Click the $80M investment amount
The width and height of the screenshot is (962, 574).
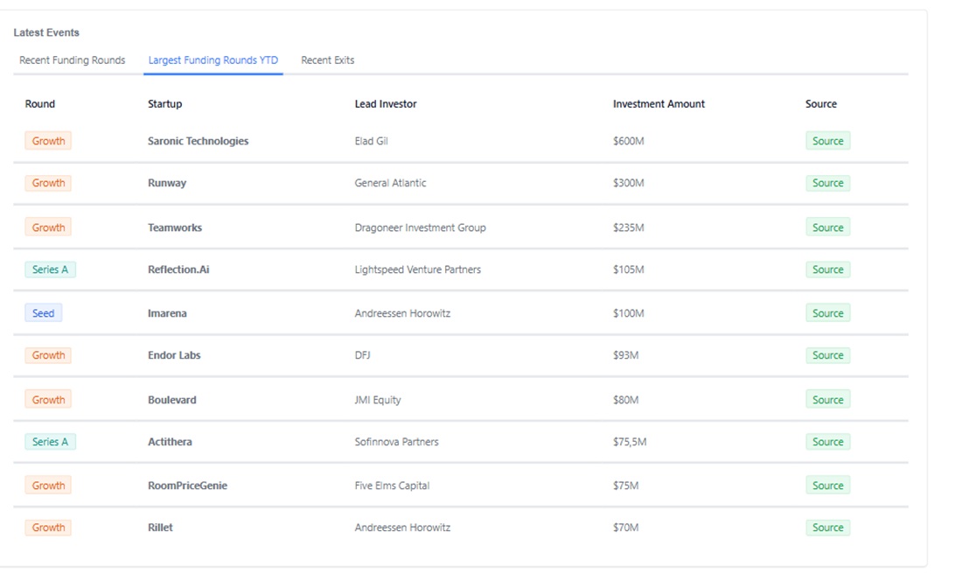(x=626, y=400)
